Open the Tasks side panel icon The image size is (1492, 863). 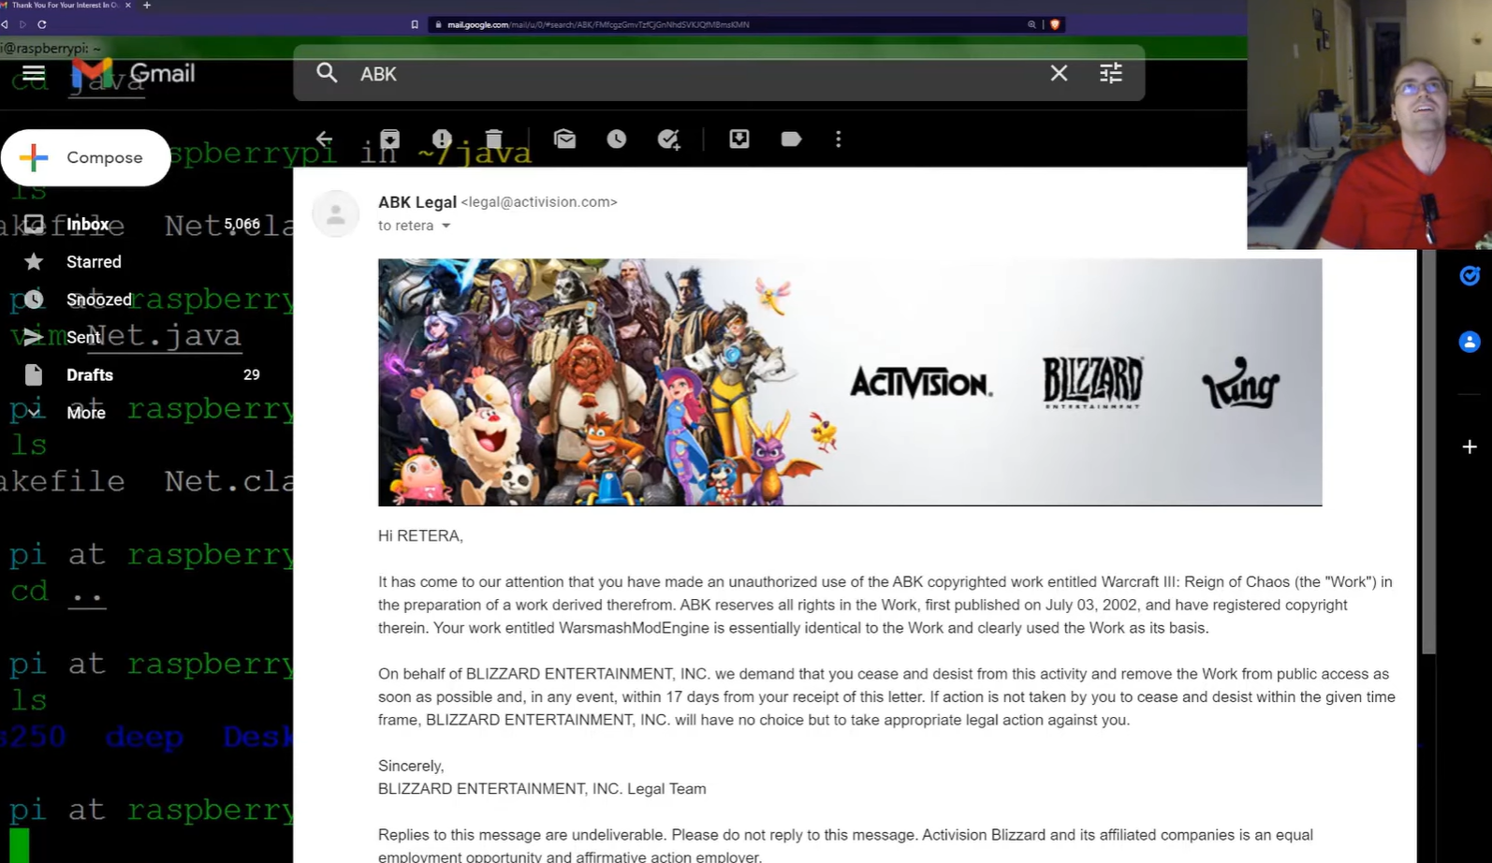(x=1470, y=275)
